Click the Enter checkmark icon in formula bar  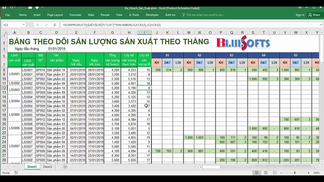pos(46,25)
